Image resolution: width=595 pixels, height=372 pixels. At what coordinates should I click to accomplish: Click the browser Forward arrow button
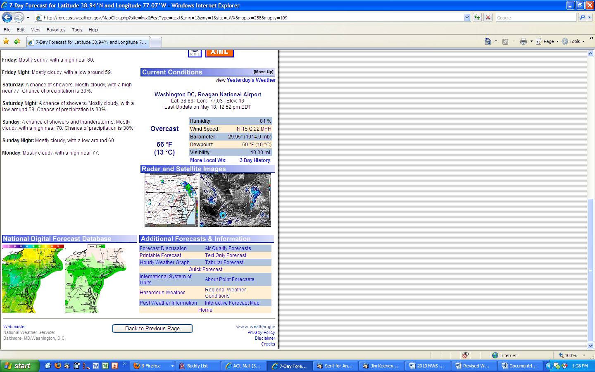tap(19, 17)
